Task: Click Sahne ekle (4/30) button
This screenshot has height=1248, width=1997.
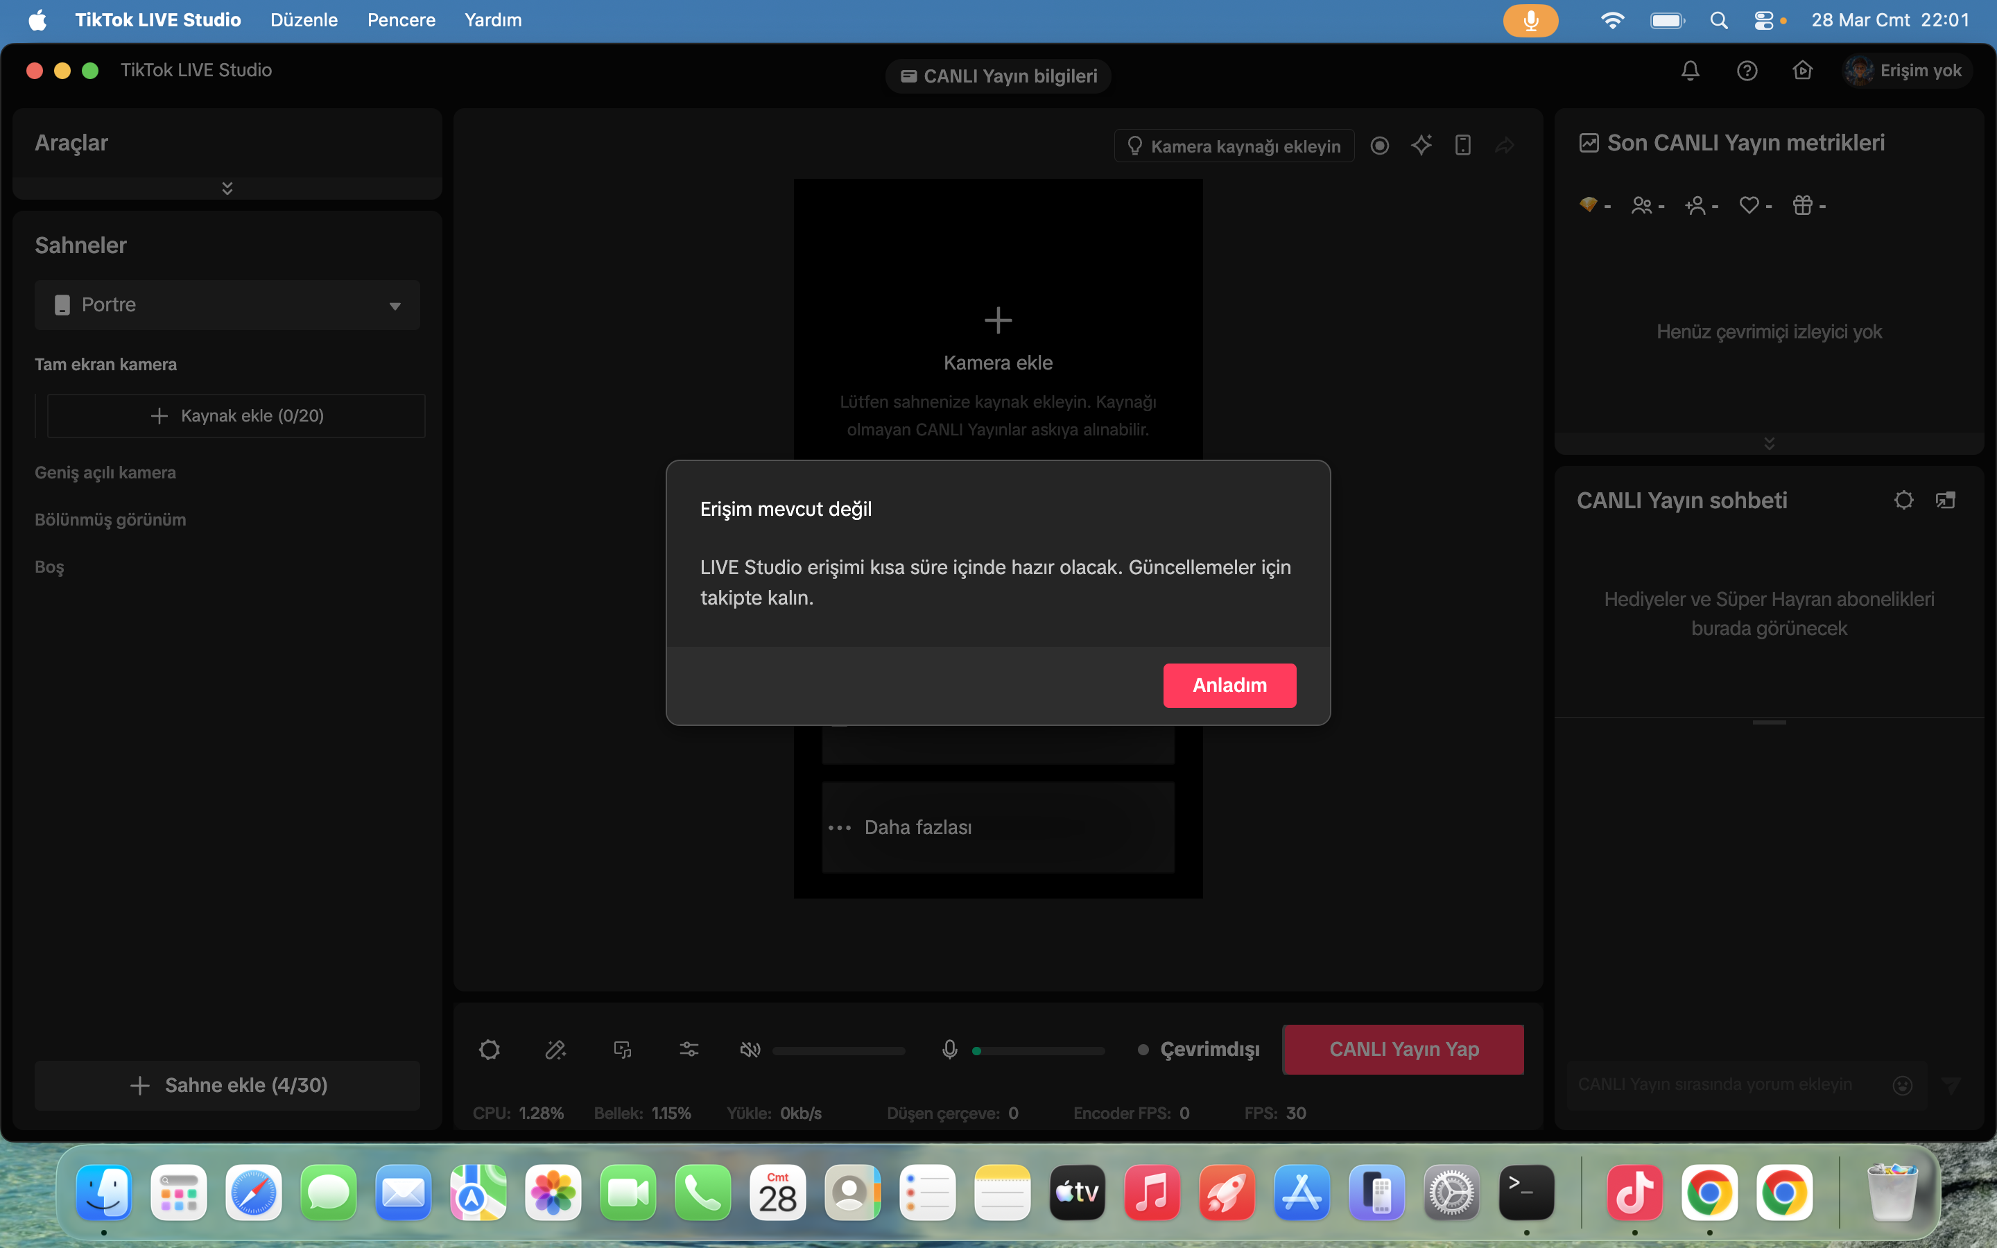Action: (227, 1084)
